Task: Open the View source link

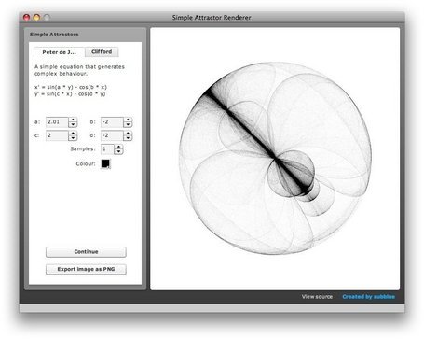Action: click(317, 297)
